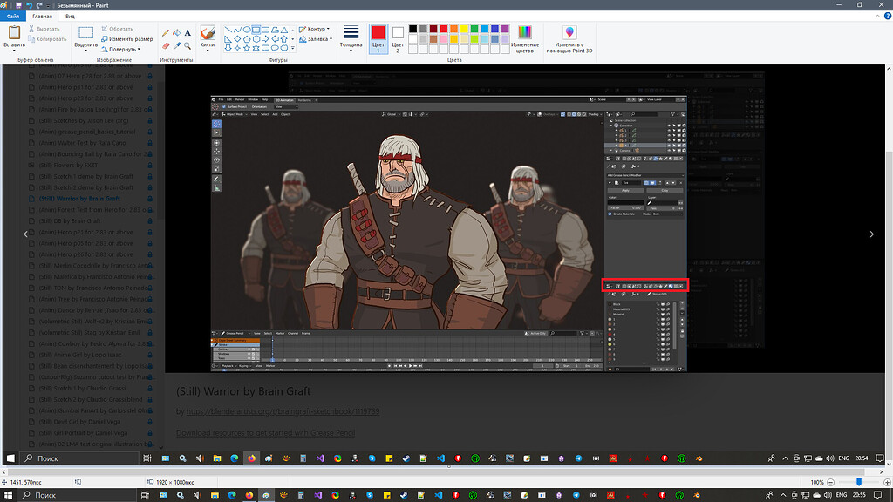Image resolution: width=893 pixels, height=502 pixels.
Task: Open Resize (Изменить размер) dialog
Action: [126, 38]
